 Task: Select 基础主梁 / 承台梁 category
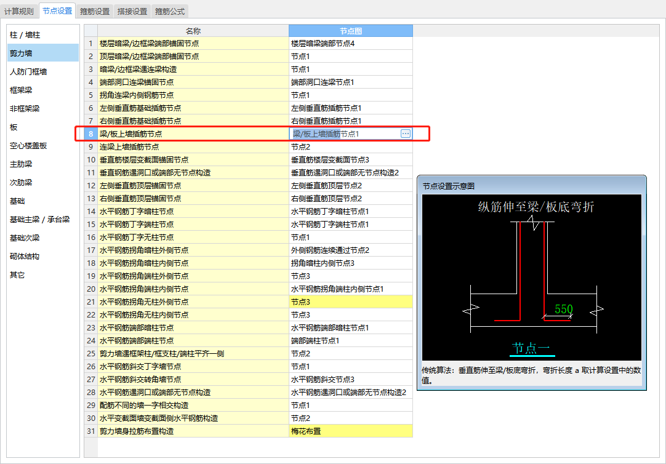pos(43,220)
